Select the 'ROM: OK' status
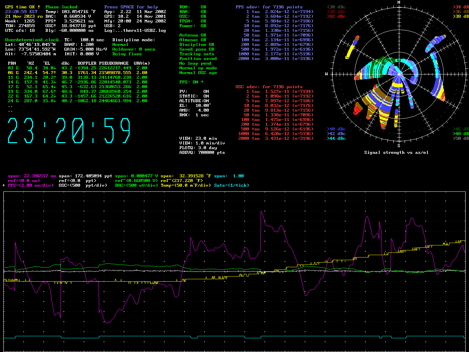Viewport: 469px width, 352px height. (193, 7)
